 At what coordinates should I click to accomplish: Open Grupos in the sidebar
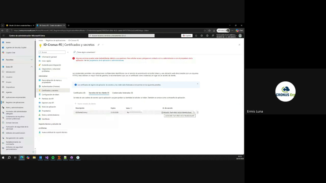pos(9,82)
